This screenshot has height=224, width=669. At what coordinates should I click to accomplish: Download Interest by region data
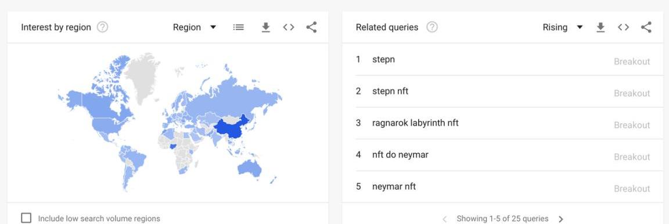pos(266,27)
